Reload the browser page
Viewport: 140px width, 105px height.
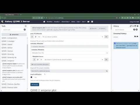[x=39, y=18]
